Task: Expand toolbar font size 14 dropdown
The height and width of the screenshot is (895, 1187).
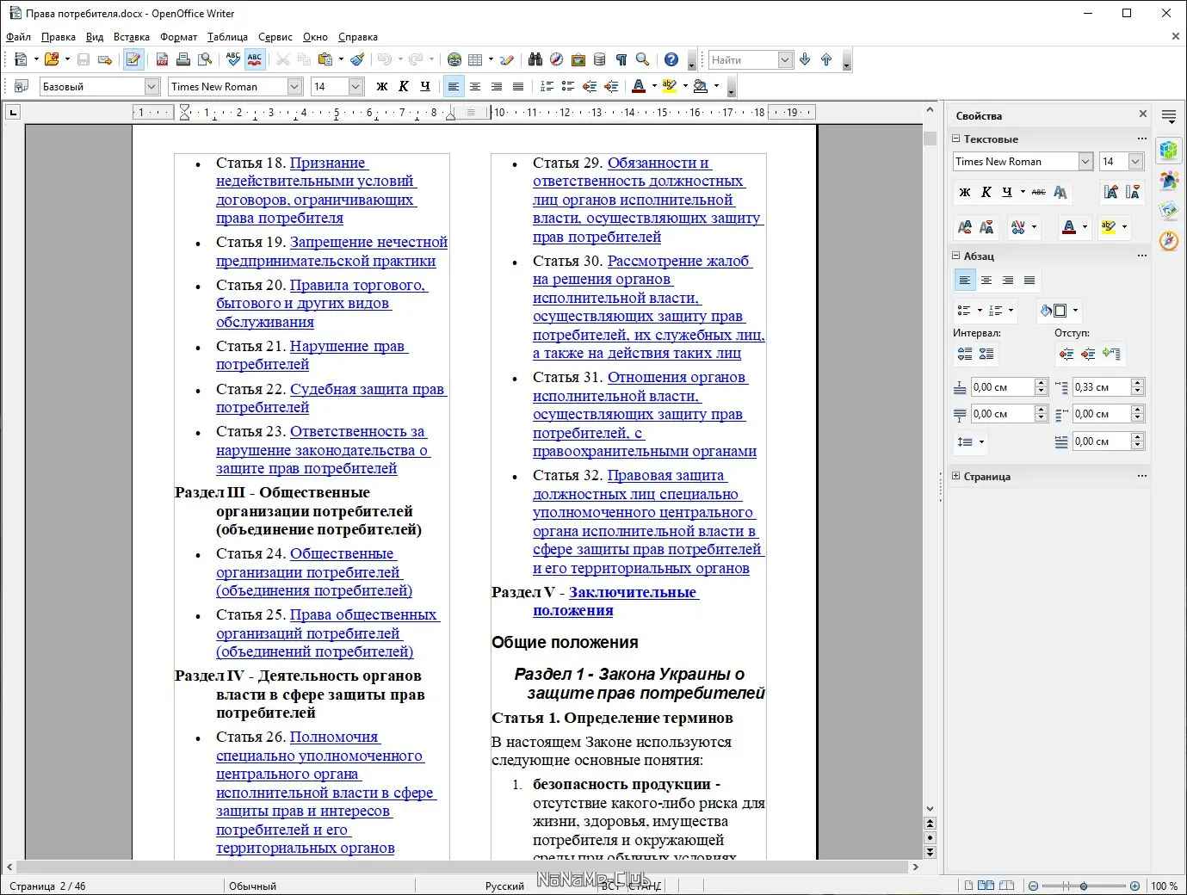Action: coord(355,86)
